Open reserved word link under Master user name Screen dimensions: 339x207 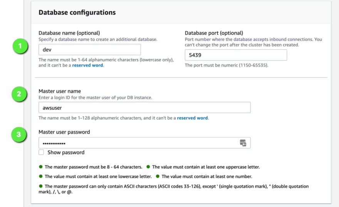click(x=192, y=118)
